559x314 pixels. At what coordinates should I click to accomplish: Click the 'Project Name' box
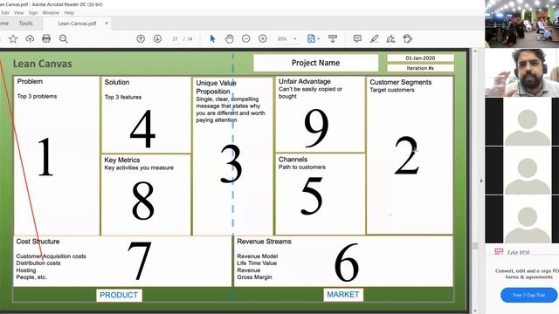tap(315, 63)
